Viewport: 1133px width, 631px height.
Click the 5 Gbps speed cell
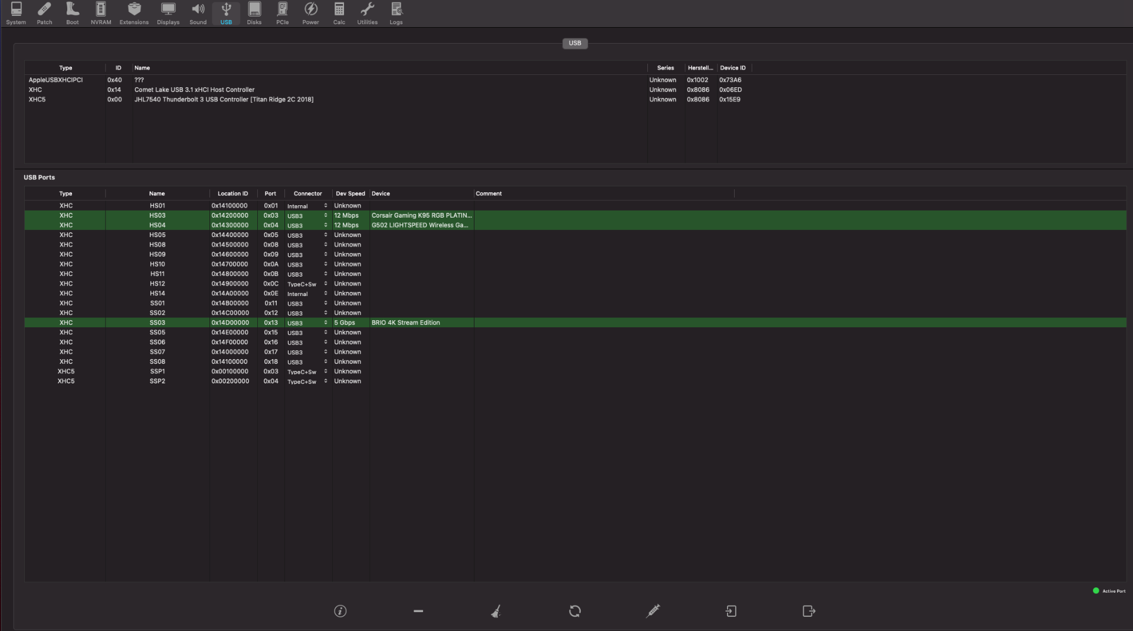click(x=345, y=323)
